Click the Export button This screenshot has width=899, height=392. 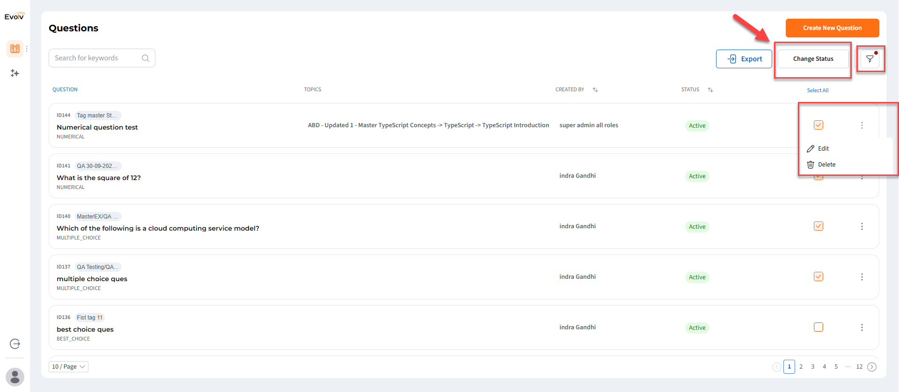click(x=744, y=59)
